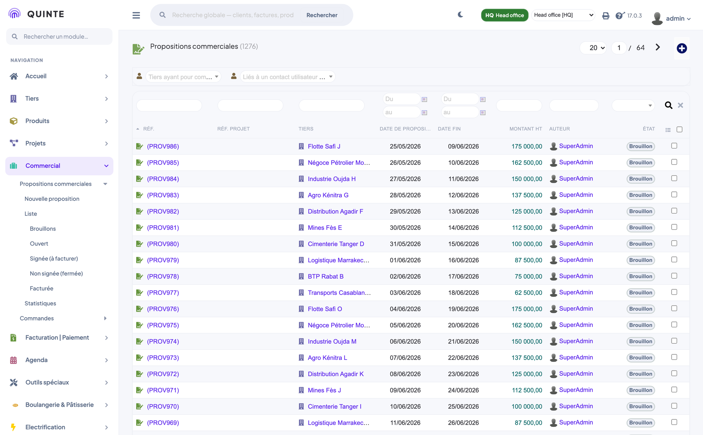Click the Electrification lightning icon
This screenshot has width=703, height=435.
13,427
